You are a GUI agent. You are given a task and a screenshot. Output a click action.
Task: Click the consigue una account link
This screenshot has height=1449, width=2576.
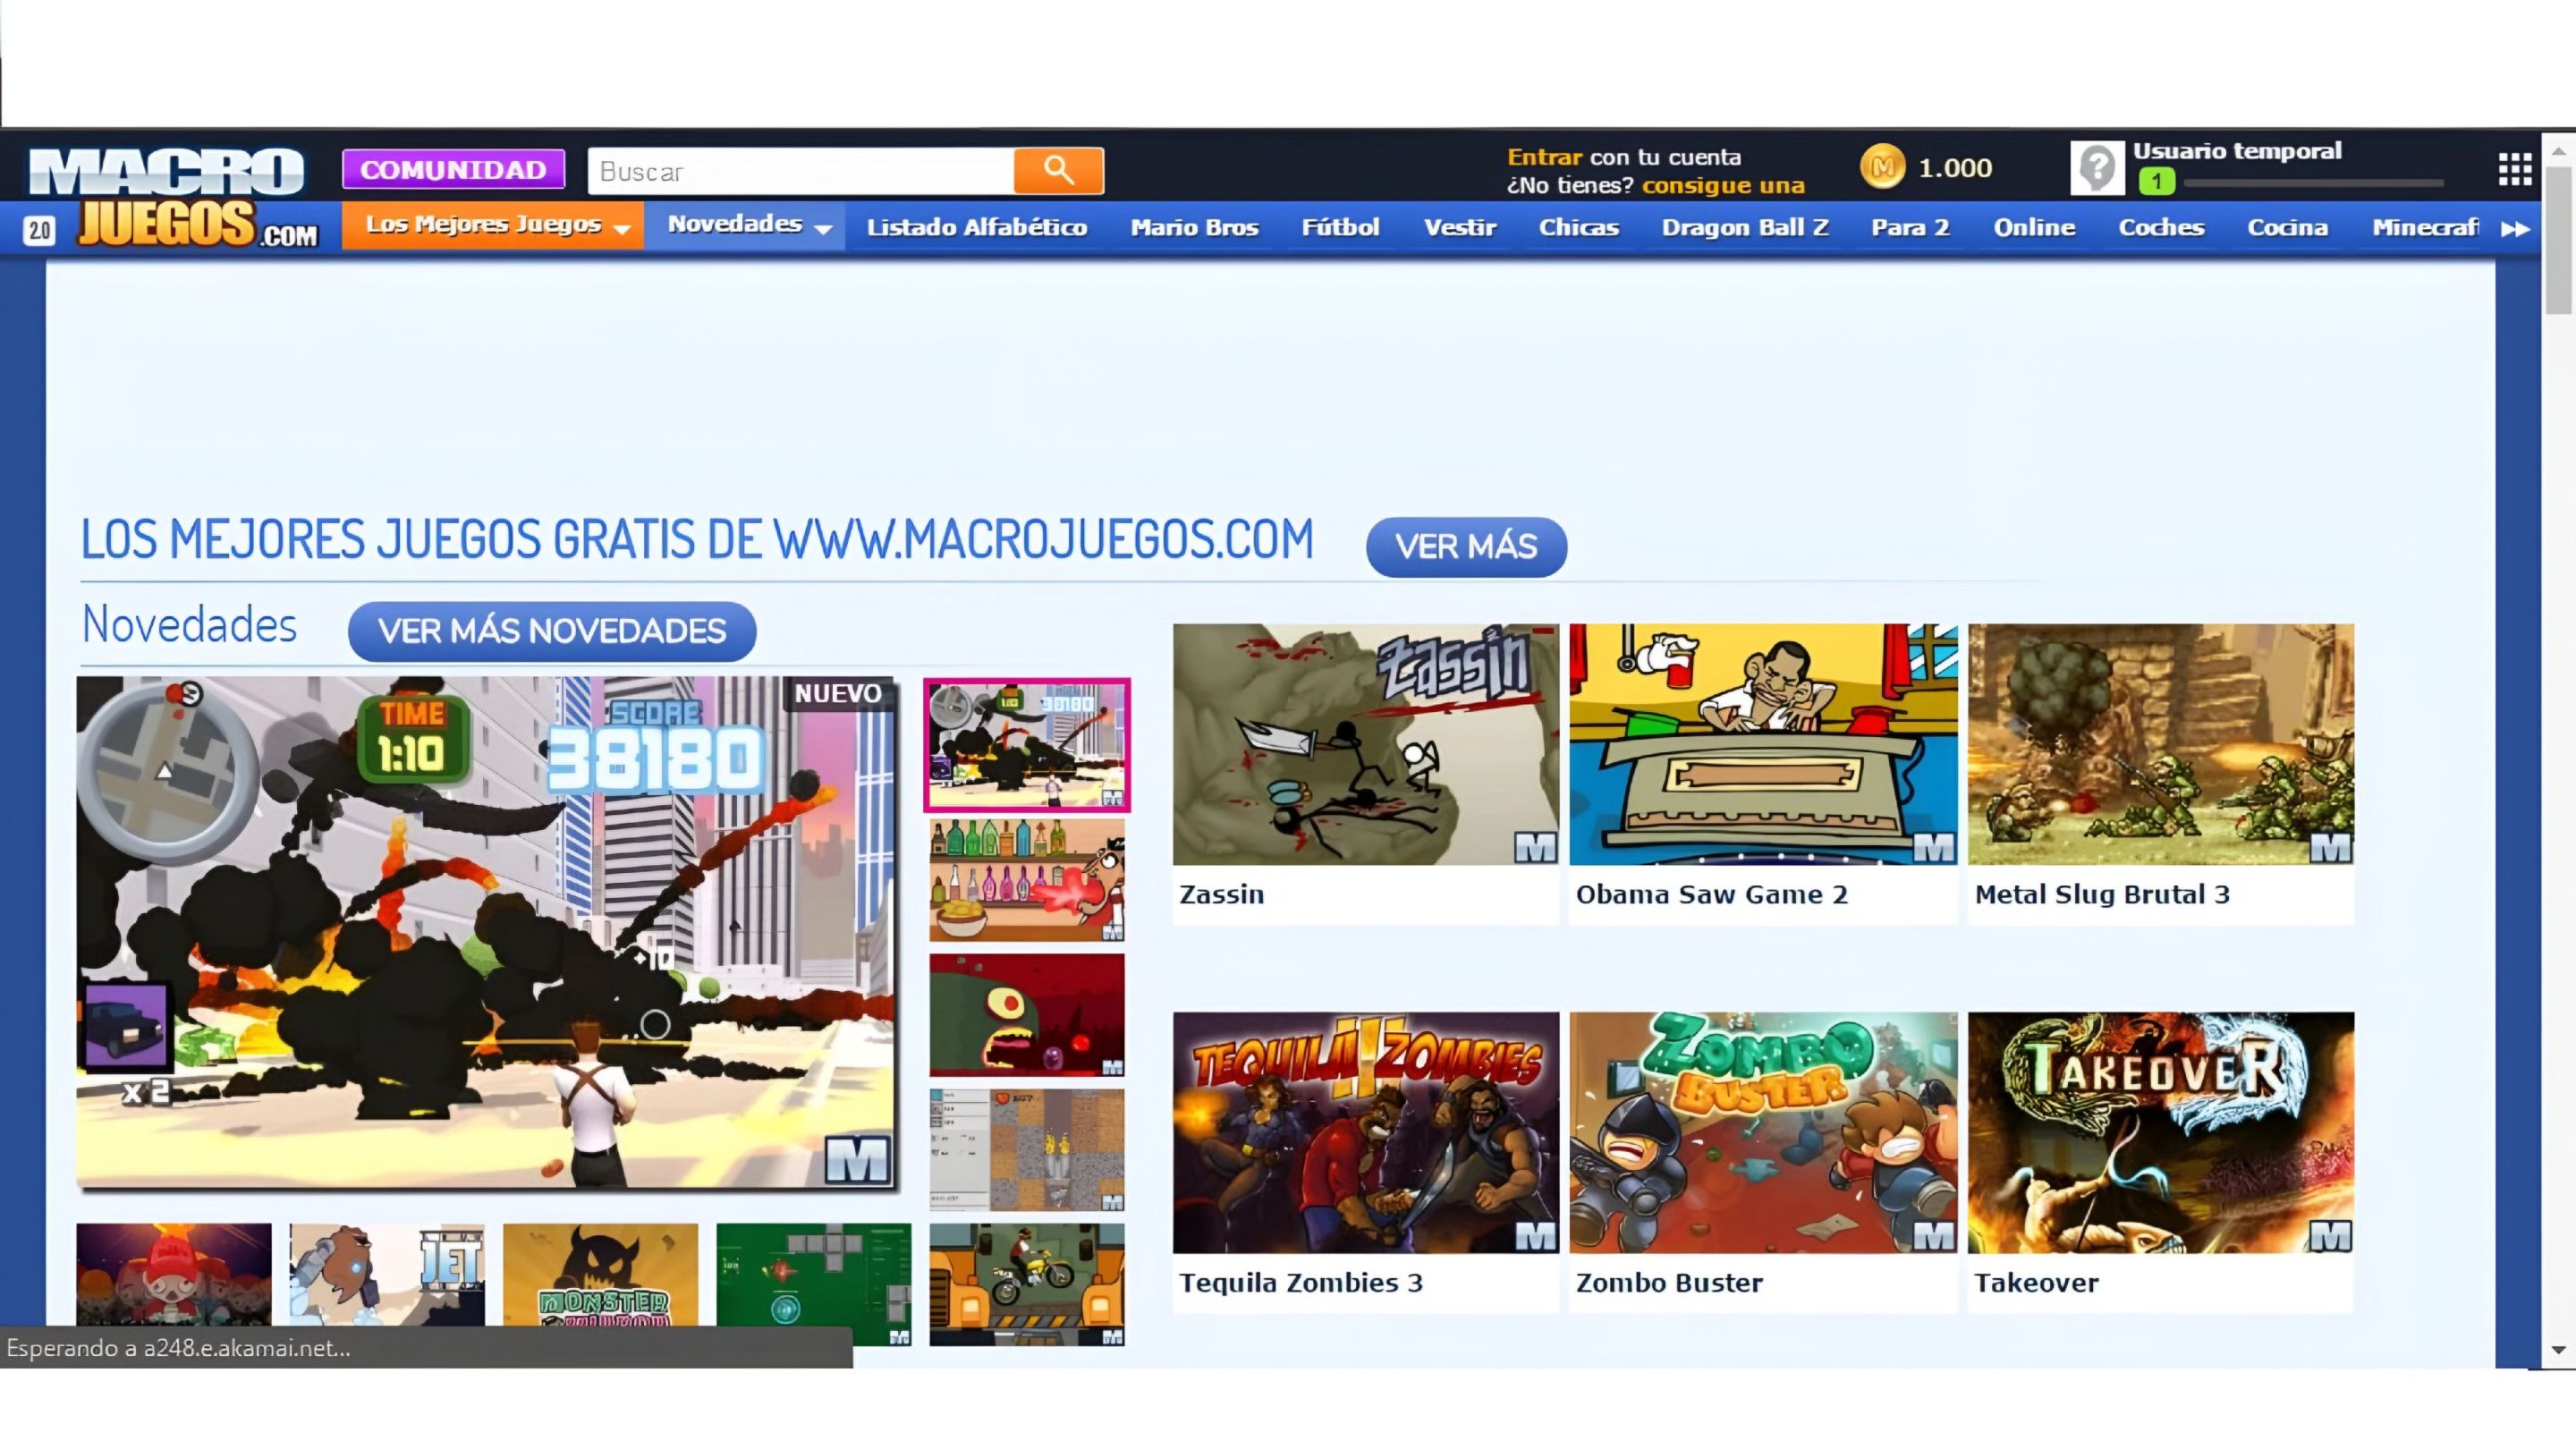[1723, 185]
